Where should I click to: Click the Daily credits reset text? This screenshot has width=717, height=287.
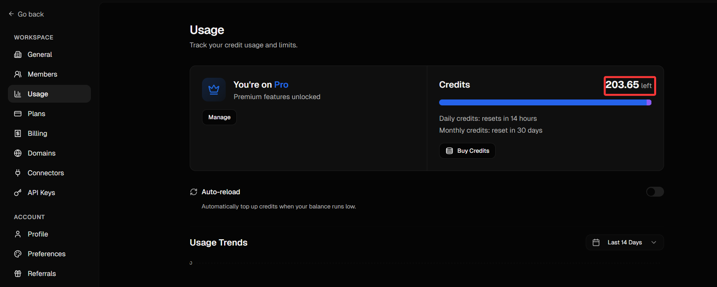[488, 118]
